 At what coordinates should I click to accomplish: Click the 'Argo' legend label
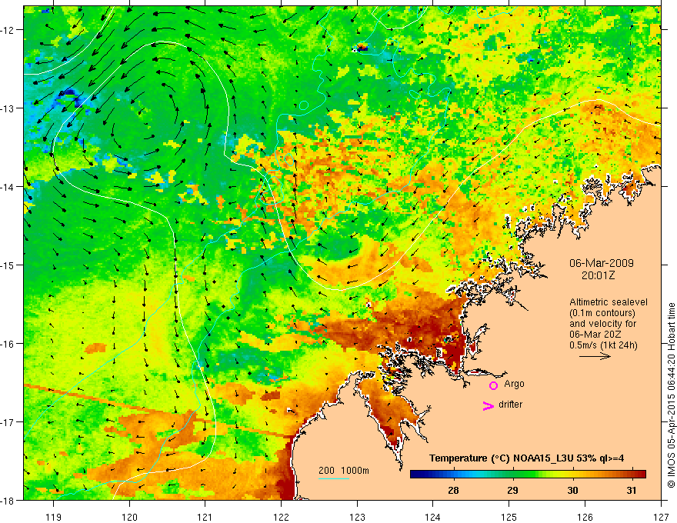coord(514,384)
